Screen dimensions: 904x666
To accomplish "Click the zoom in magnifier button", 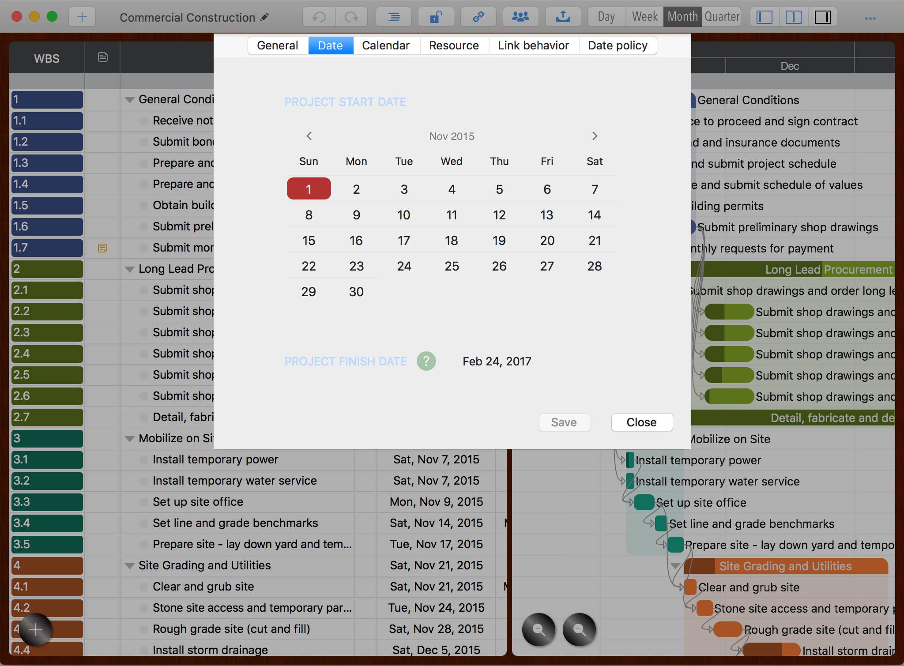I will point(579,629).
